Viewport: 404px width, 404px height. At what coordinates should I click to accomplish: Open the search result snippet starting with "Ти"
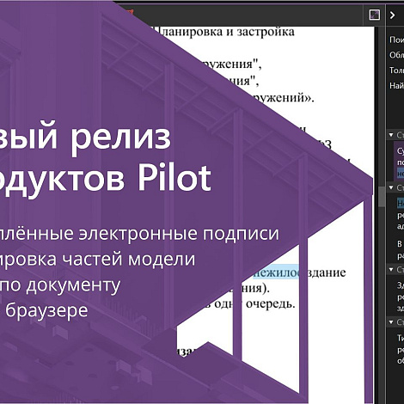(401, 350)
